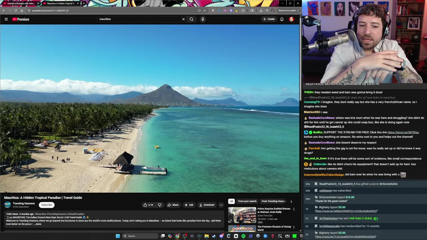This screenshot has width=427, height=240.
Task: Click the Ask button
Action: click(x=189, y=205)
